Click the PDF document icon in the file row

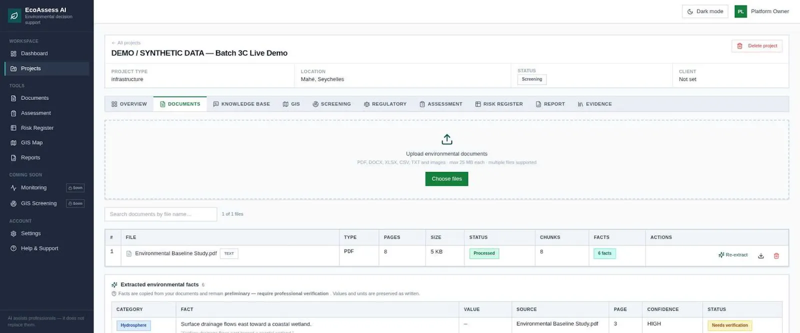pyautogui.click(x=129, y=253)
